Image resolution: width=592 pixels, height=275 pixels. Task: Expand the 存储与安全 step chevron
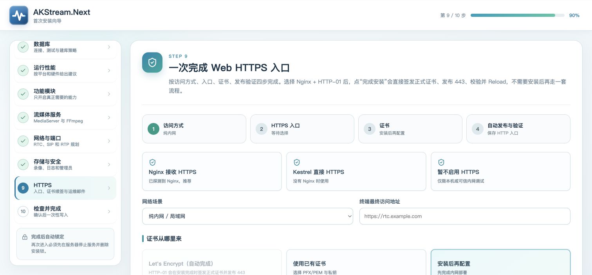click(109, 165)
